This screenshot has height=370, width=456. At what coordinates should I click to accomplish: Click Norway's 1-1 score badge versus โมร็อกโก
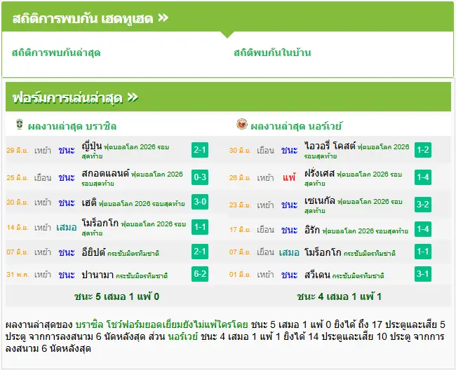pos(423,252)
